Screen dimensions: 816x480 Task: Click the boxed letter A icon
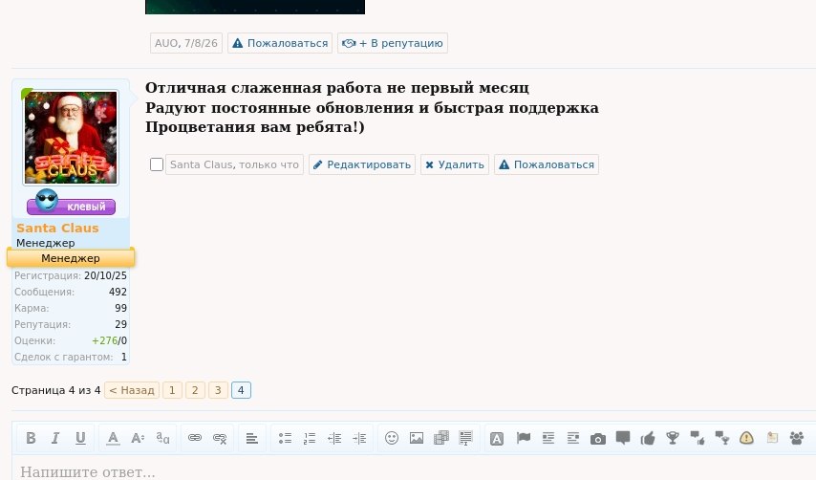(497, 438)
